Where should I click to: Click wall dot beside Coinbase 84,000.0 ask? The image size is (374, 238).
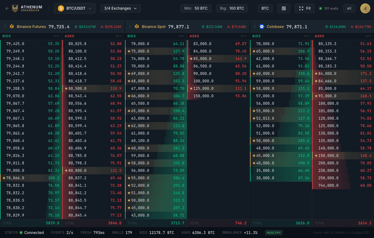coord(316,74)
